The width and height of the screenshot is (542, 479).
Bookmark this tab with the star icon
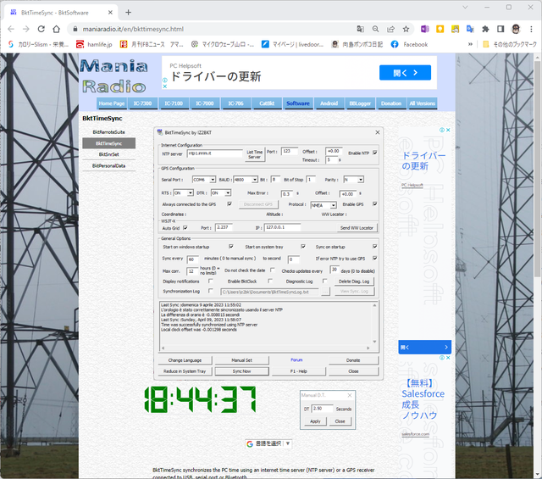[x=406, y=29]
